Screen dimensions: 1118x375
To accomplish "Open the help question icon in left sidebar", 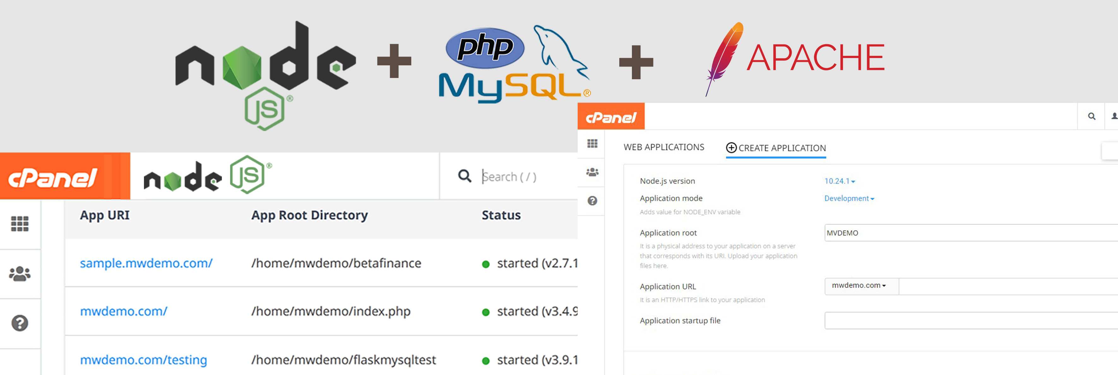I will pos(20,323).
